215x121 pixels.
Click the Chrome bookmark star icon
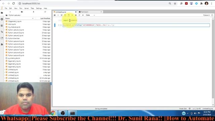(x=175, y=4)
